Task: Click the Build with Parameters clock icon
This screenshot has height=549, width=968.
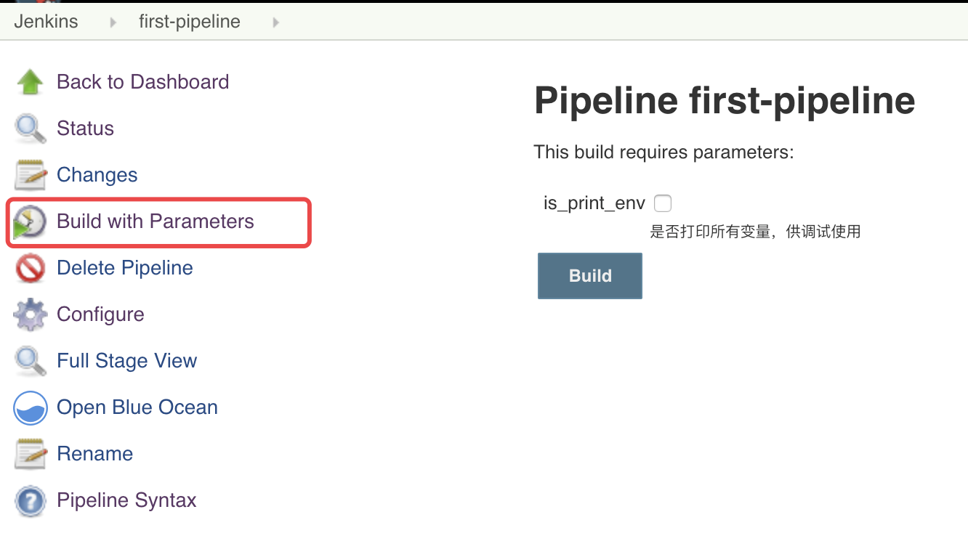Action: point(30,221)
